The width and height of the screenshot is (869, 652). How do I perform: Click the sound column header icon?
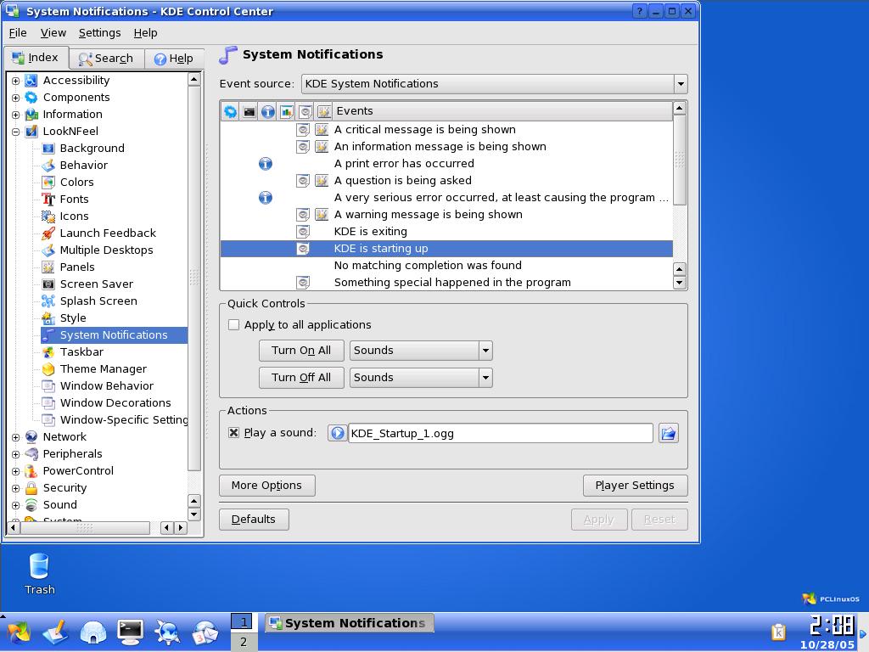click(x=306, y=111)
